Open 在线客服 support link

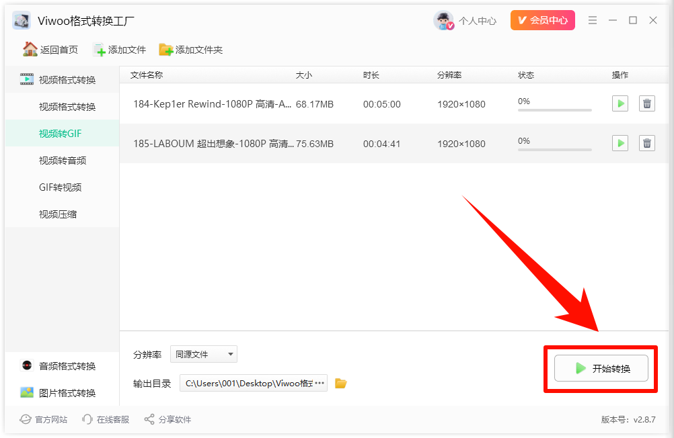tap(106, 419)
